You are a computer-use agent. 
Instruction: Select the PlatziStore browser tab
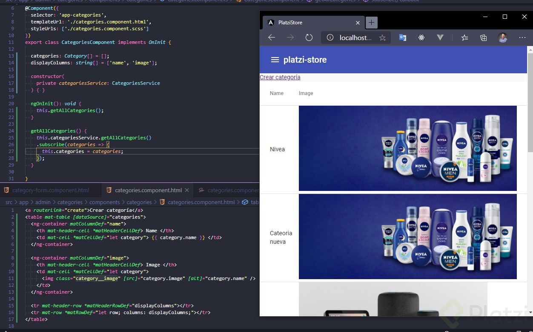coord(313,23)
